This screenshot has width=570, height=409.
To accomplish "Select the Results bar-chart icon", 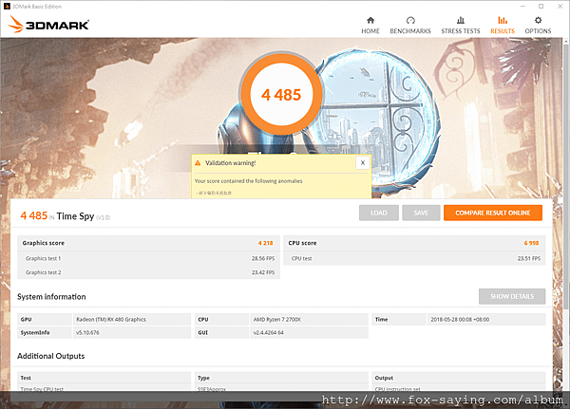I will pos(503,20).
